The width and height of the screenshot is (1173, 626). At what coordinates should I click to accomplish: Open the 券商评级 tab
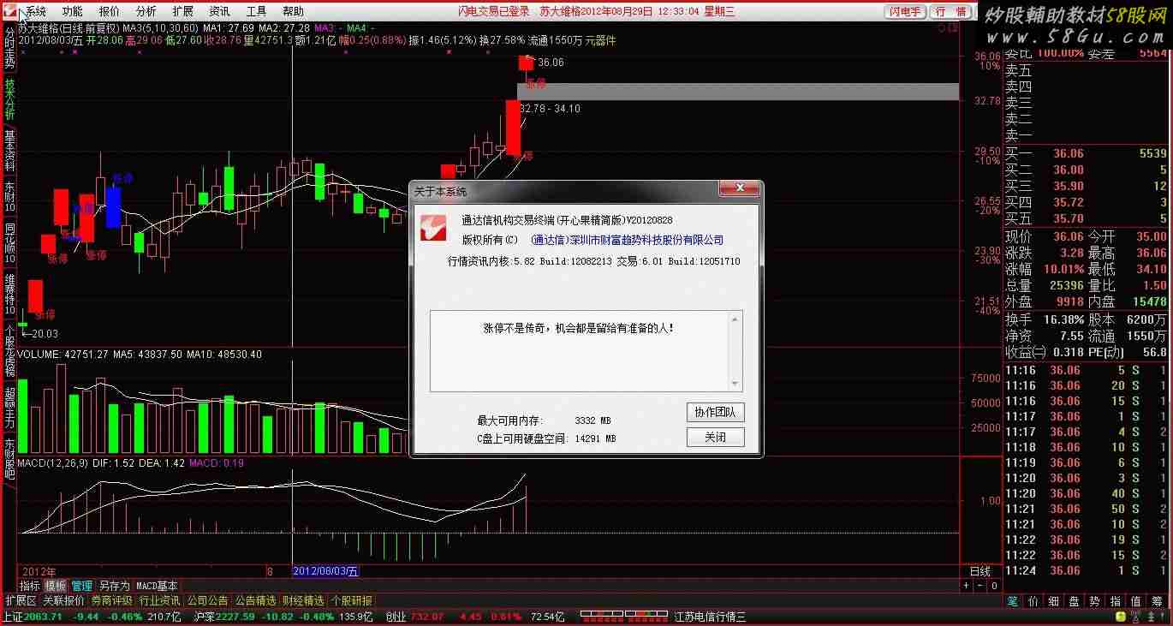112,600
